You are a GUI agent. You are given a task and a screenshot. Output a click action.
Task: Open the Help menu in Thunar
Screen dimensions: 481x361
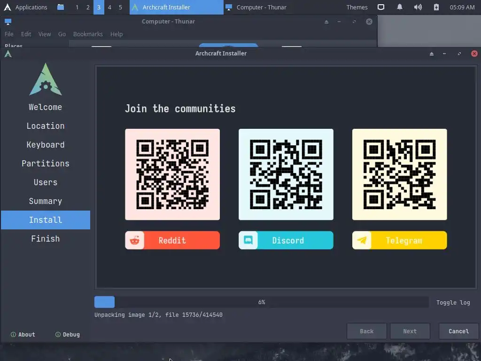[x=116, y=34]
